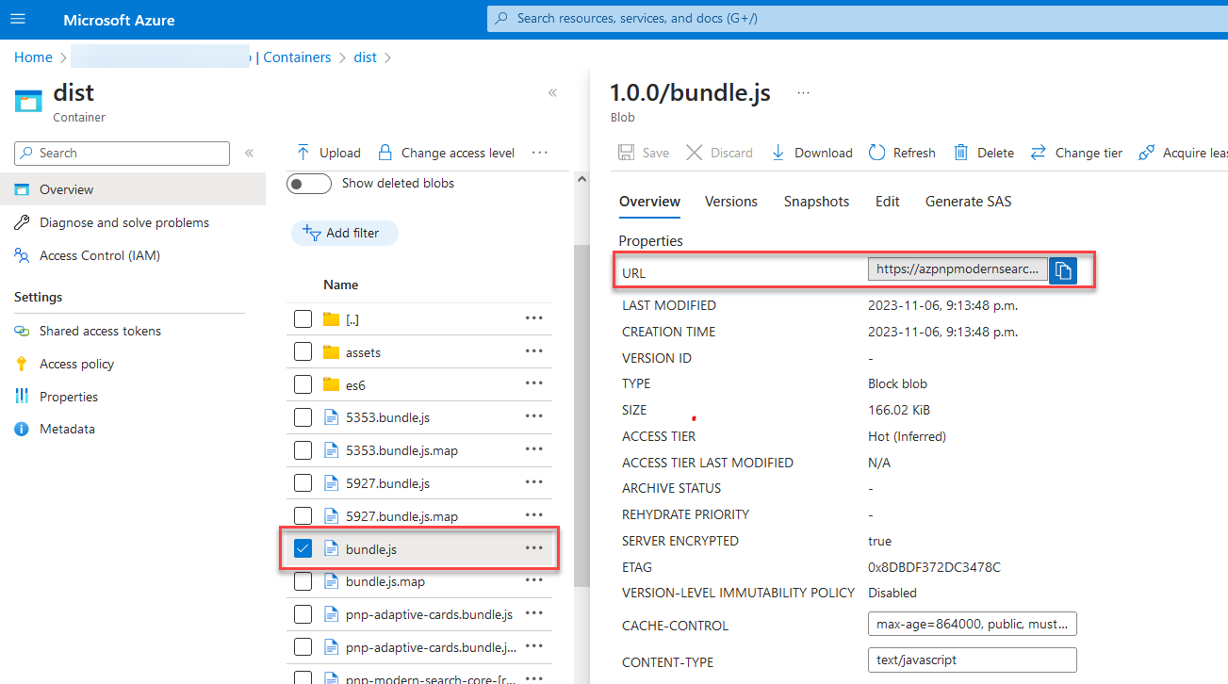
Task: Select the 5353.bundle.js checkbox
Action: (x=303, y=417)
